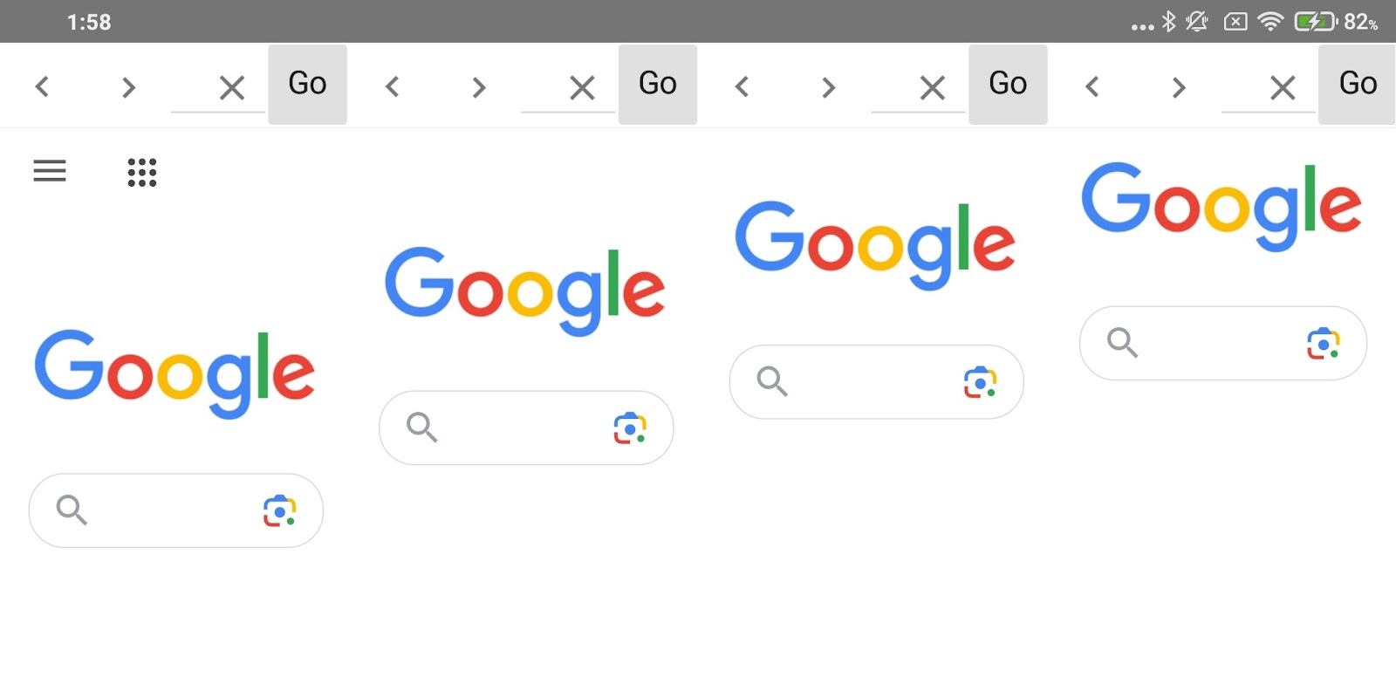
Task: Click the Google Lens icon in the fourth pane
Action: coord(1323,343)
